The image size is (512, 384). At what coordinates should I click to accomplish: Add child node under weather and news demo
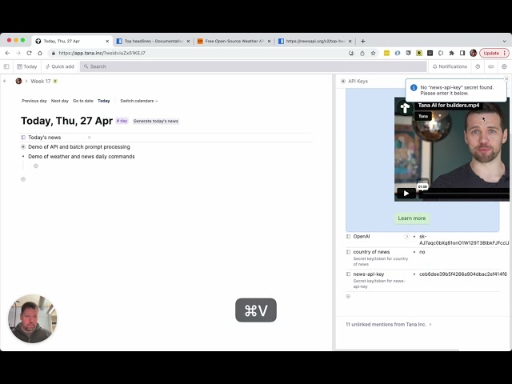36,166
